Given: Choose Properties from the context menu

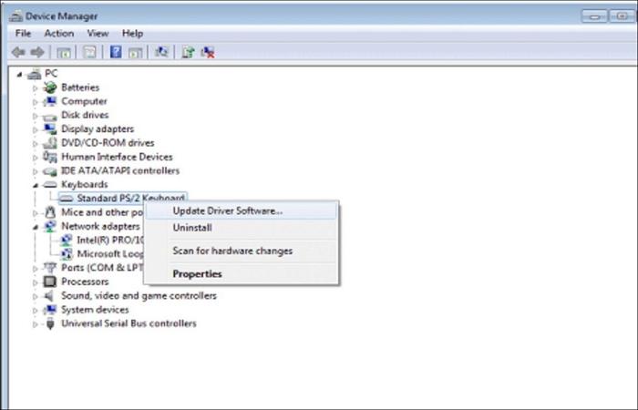Looking at the screenshot, I should click(x=242, y=274).
